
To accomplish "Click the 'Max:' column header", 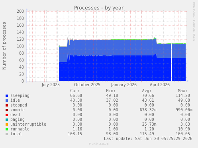I will point(182,91).
